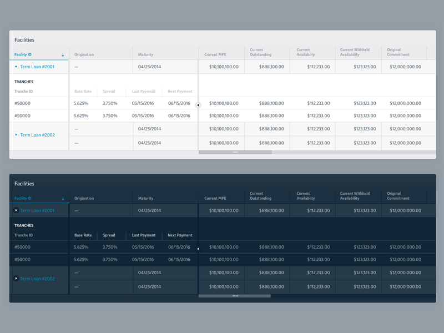The height and width of the screenshot is (333, 444).
Task: Collapse Term Loan #2001 in light table
Action: (16, 67)
